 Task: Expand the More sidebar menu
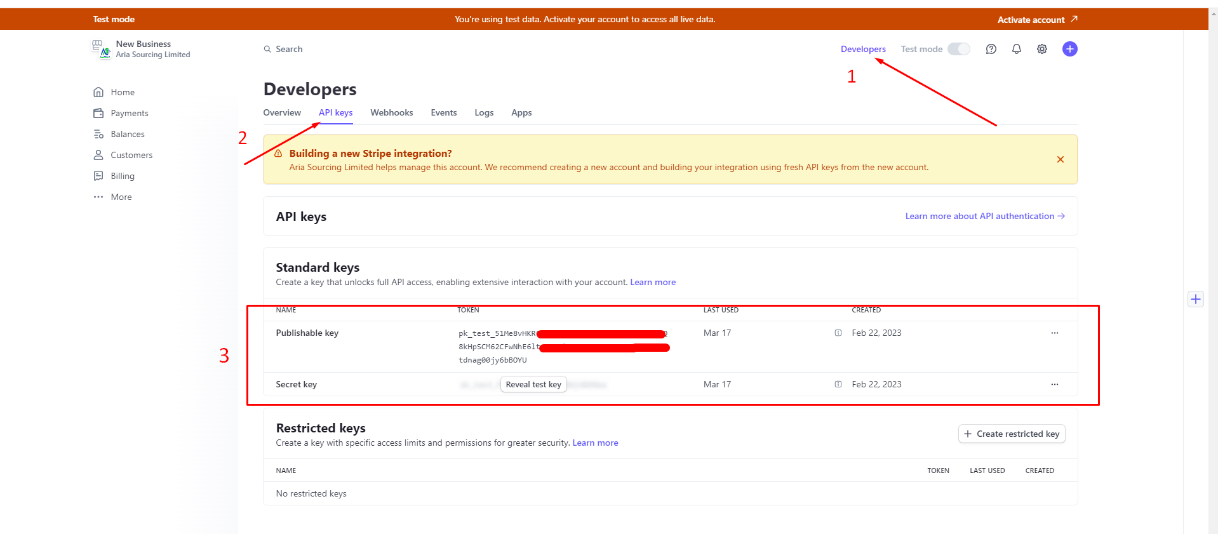point(121,197)
